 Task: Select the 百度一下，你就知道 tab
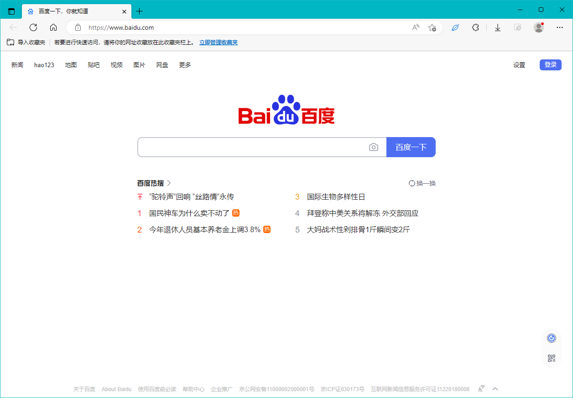point(77,11)
